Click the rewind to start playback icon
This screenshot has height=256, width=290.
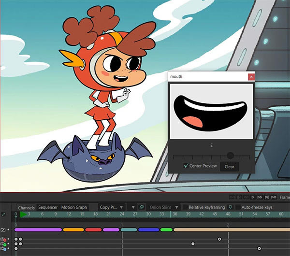[x=232, y=197]
